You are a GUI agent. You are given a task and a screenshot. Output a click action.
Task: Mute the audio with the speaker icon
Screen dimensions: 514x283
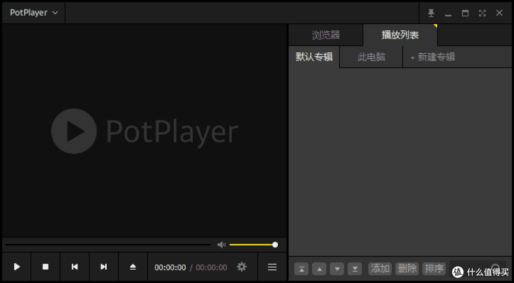[x=221, y=245]
